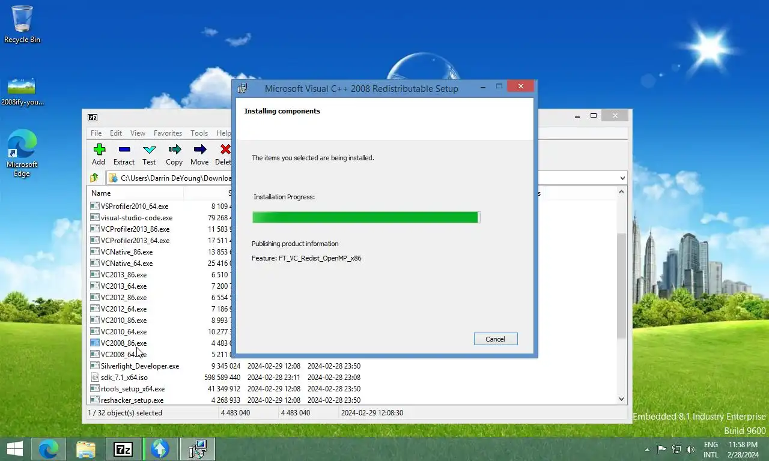769x461 pixels.
Task: Open Microsoft Edge from the taskbar
Action: click(49, 448)
